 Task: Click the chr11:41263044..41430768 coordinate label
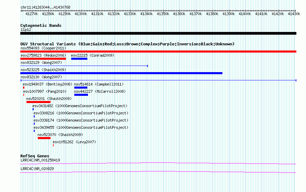(45, 7)
